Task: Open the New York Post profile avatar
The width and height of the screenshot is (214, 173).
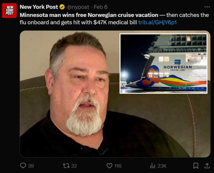Action: [9, 11]
